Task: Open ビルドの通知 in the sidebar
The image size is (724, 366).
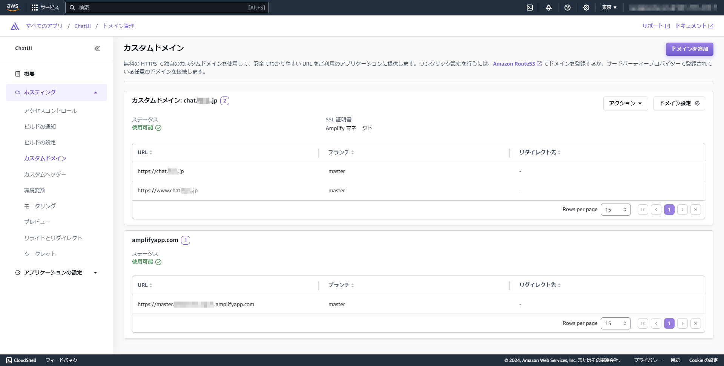Action: 40,127
